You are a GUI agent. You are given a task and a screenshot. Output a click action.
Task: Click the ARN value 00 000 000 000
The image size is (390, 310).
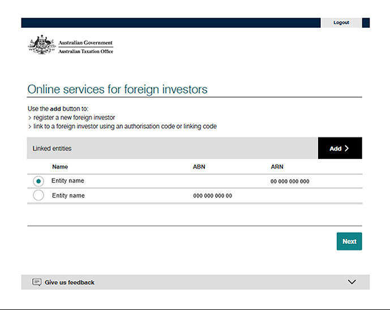click(x=290, y=182)
